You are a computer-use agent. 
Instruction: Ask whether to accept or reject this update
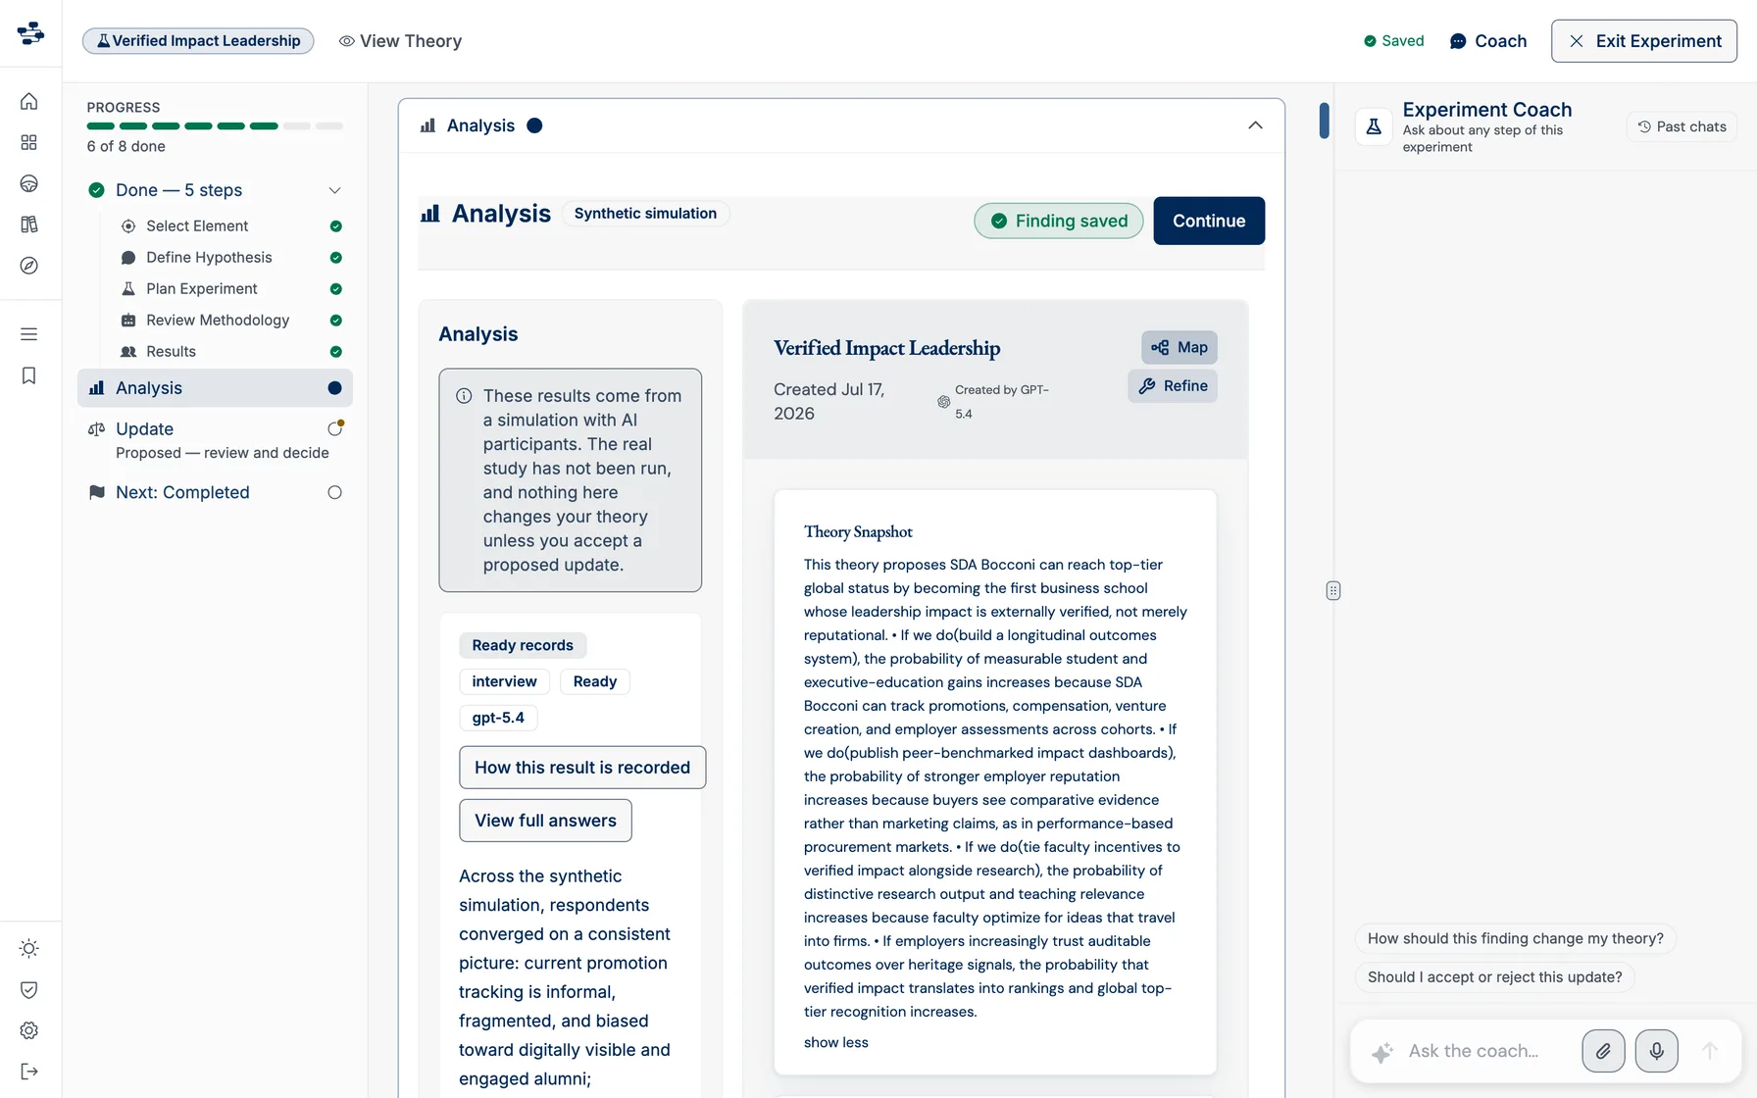[x=1495, y=977]
